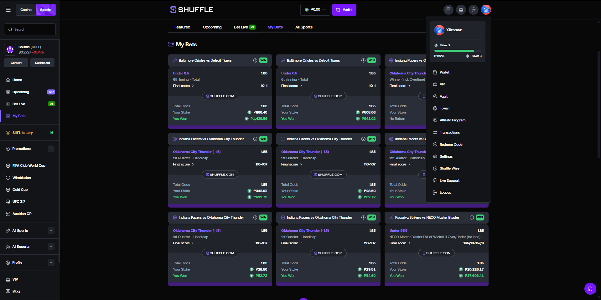Switch to Sports mode
This screenshot has height=300, width=601.
[46, 10]
